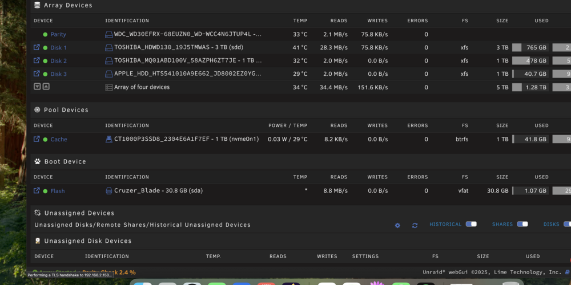
Task: Click the Parity-Check 2.4 % status text
Action: 109,272
